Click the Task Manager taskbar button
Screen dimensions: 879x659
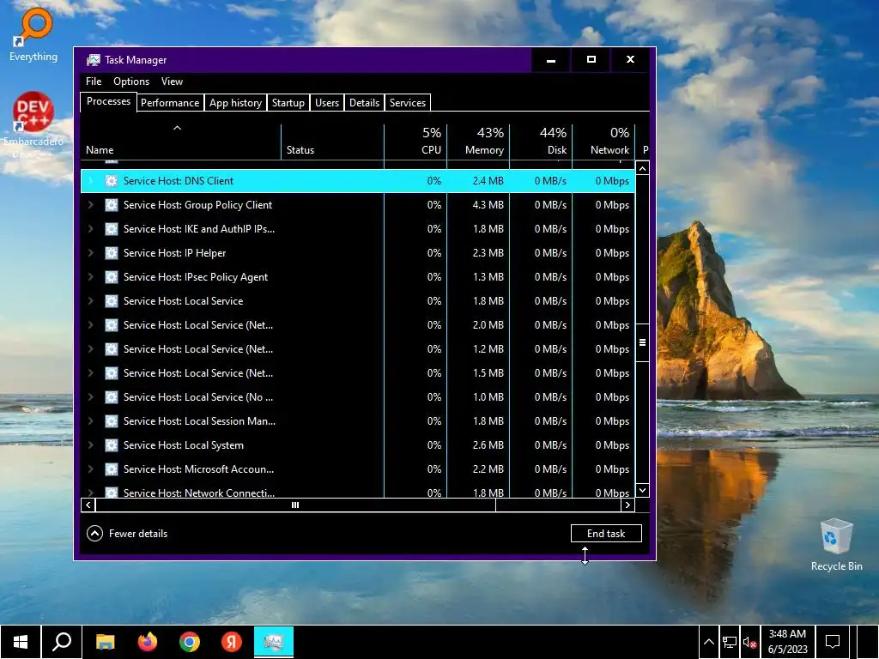274,642
